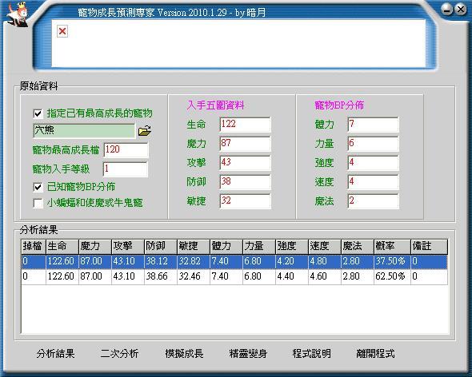Enable 小蝙蝠和使魔或牛鬼寵 checkbox

(38, 203)
